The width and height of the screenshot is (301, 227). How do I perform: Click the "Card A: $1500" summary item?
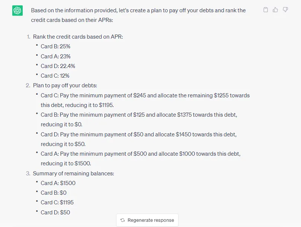pyautogui.click(x=58, y=183)
